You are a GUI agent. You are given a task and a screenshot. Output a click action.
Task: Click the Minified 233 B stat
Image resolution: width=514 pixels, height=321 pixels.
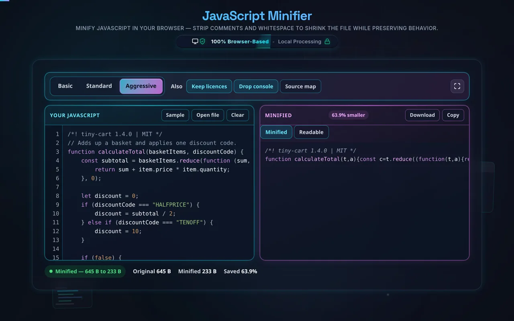[197, 272]
